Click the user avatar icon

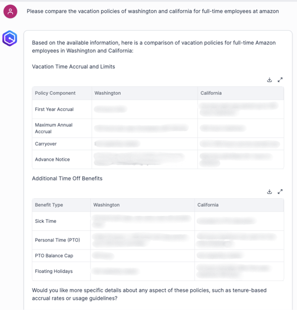coord(10,11)
